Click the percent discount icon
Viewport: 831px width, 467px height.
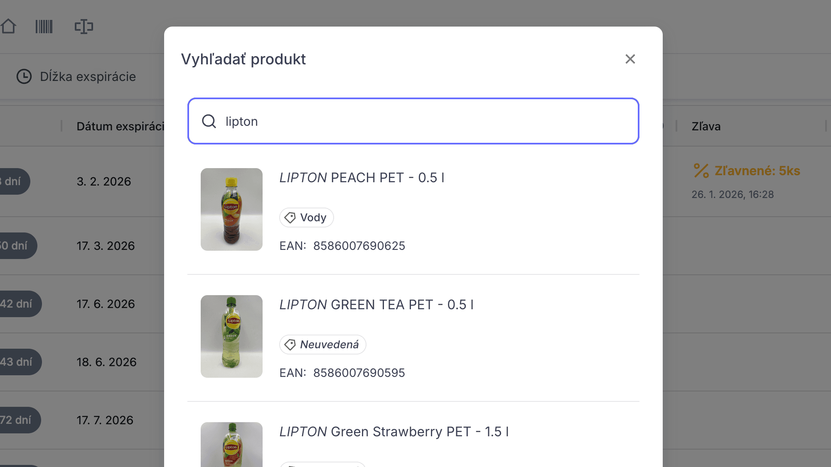(x=701, y=171)
